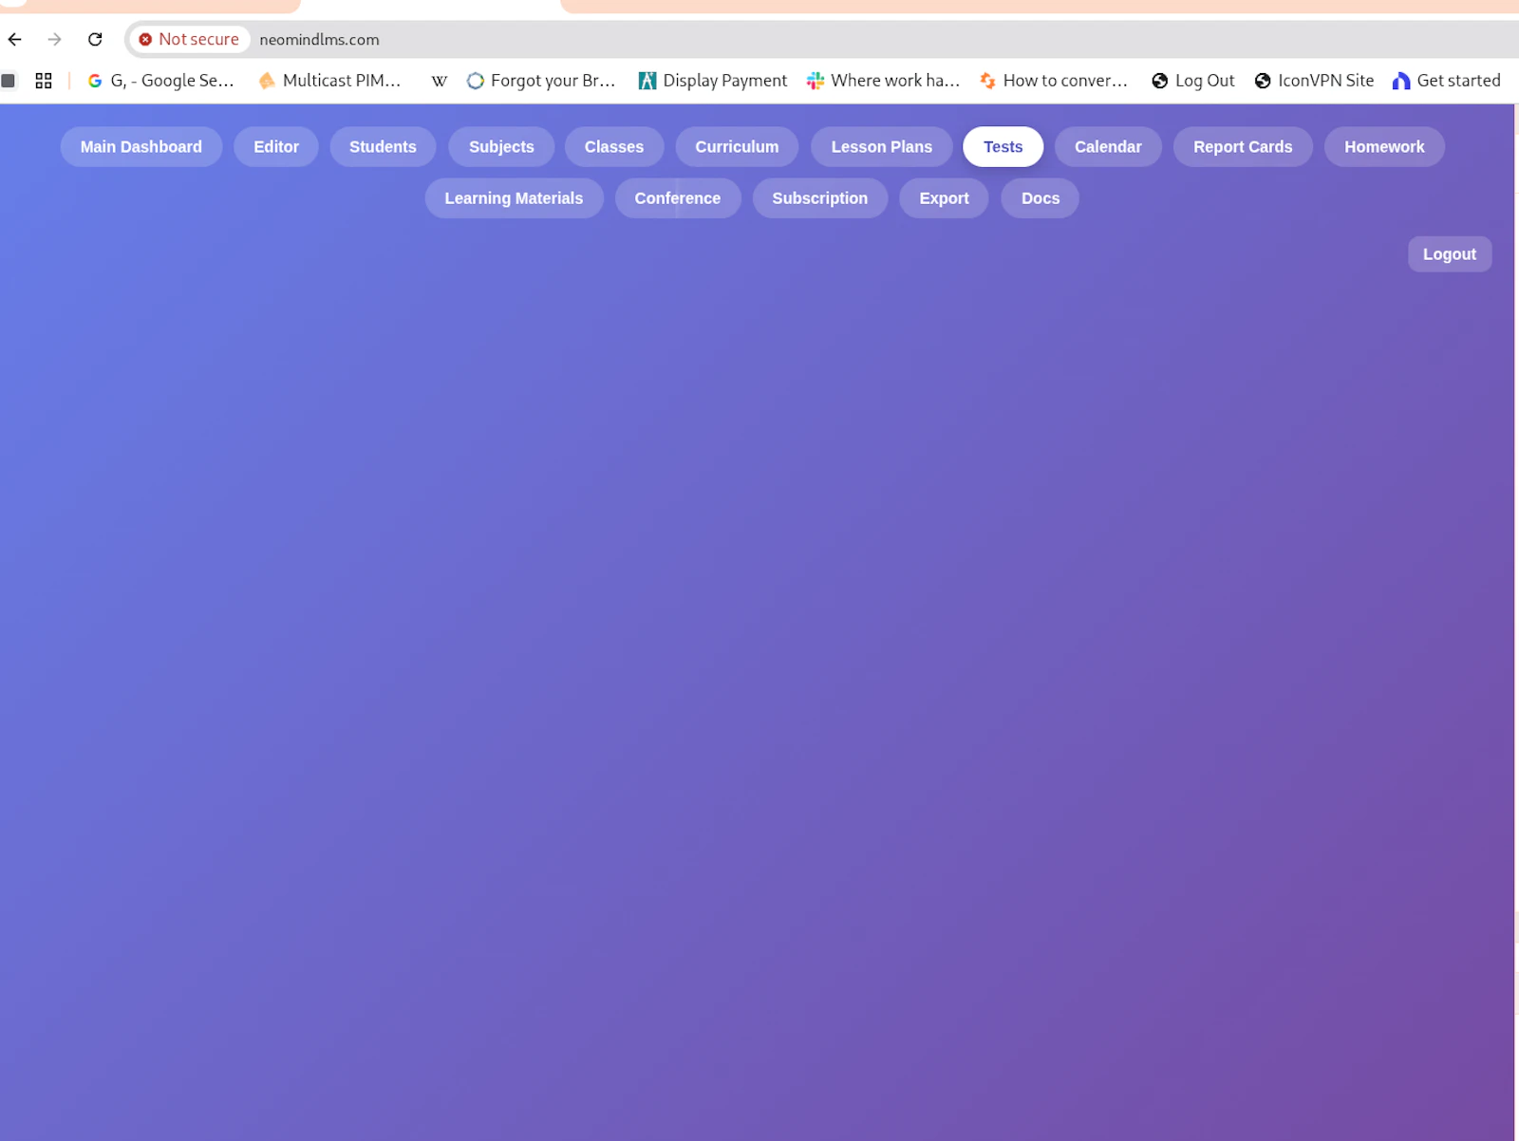
Task: Open the G, - Google Se... bookmark
Action: click(x=160, y=81)
